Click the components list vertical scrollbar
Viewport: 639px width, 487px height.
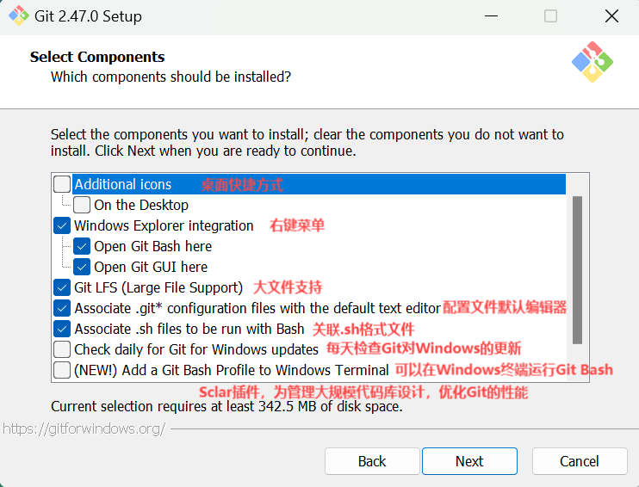(577, 270)
